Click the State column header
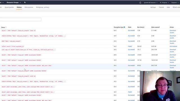 130,27
